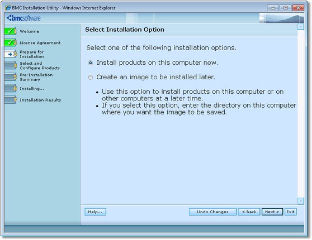The image size is (312, 240).
Task: Select 'Install products on this computer now' radio
Action: pyautogui.click(x=91, y=63)
